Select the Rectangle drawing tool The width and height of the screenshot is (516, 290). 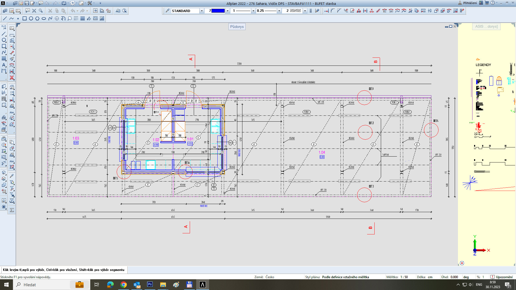[24, 19]
